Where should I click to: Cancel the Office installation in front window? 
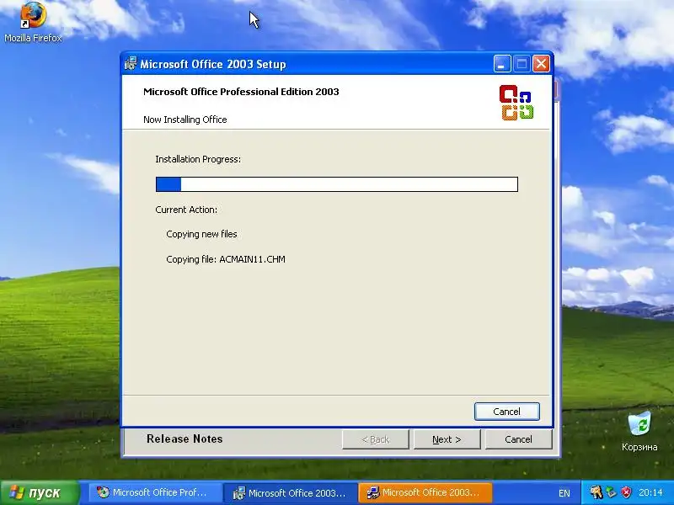click(507, 412)
